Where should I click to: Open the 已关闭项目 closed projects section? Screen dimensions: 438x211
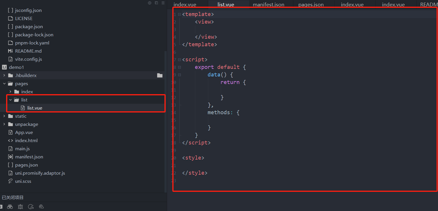coord(13,197)
